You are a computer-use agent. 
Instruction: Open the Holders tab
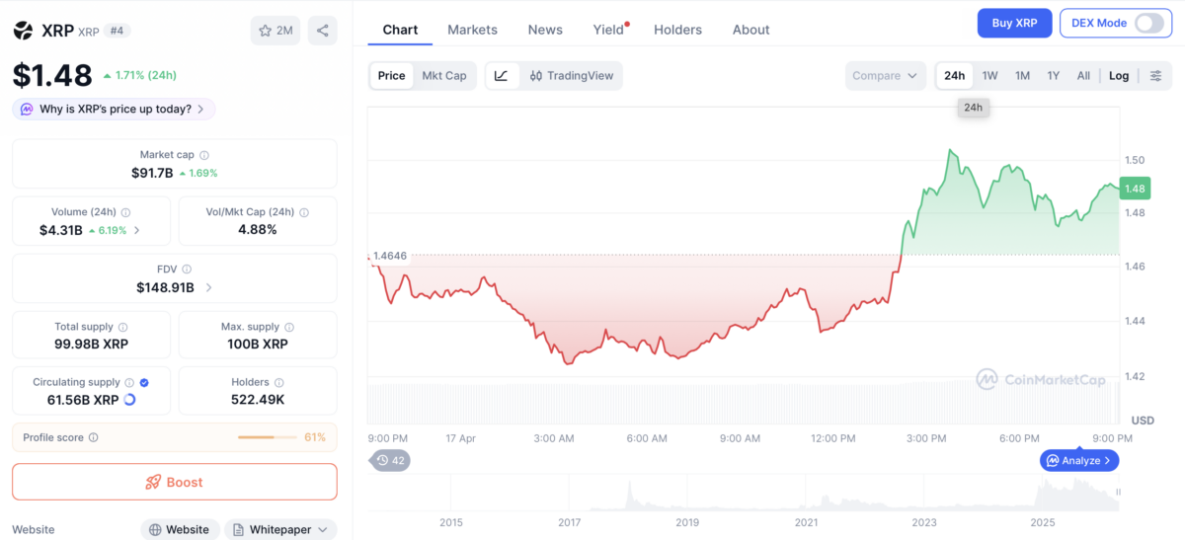tap(677, 30)
